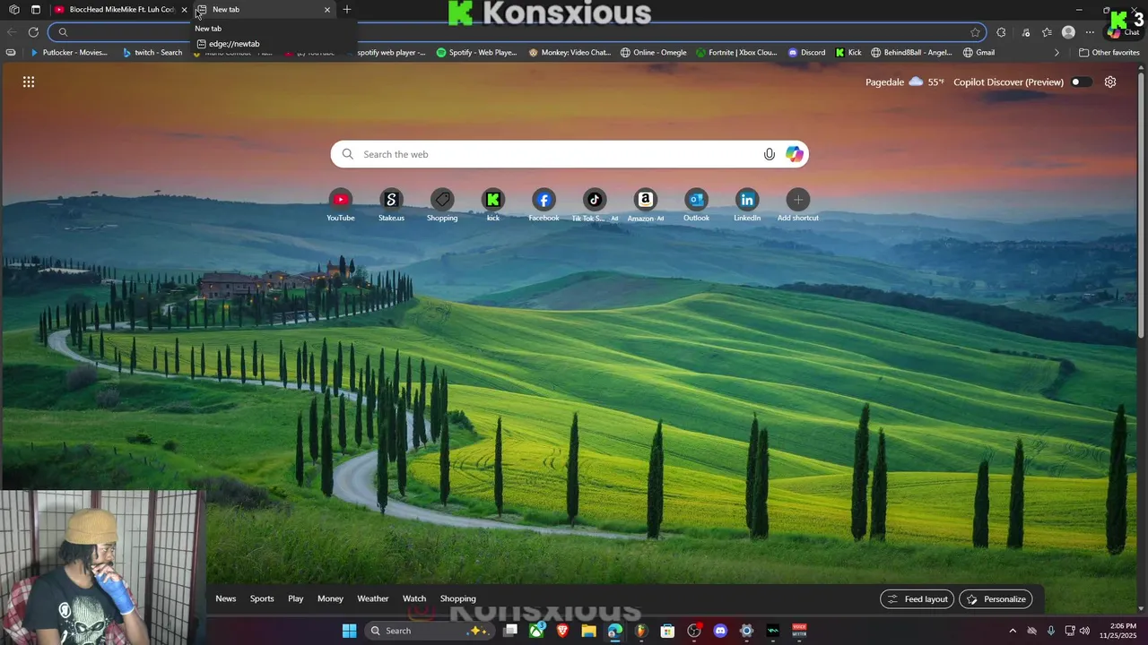Open File Explorer from the taskbar
This screenshot has width=1148, height=645.
(x=588, y=631)
